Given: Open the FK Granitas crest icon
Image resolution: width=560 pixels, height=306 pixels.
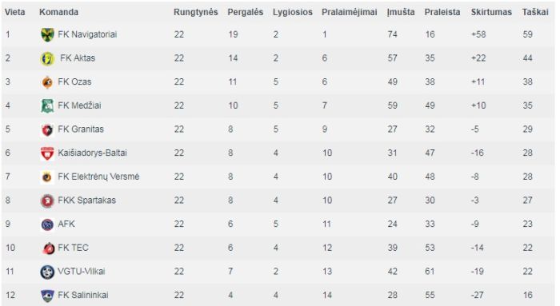Looking at the screenshot, I should tap(47, 129).
